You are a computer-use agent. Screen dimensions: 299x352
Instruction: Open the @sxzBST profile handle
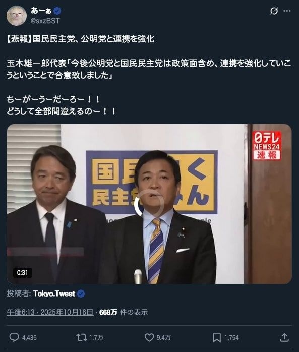(45, 21)
